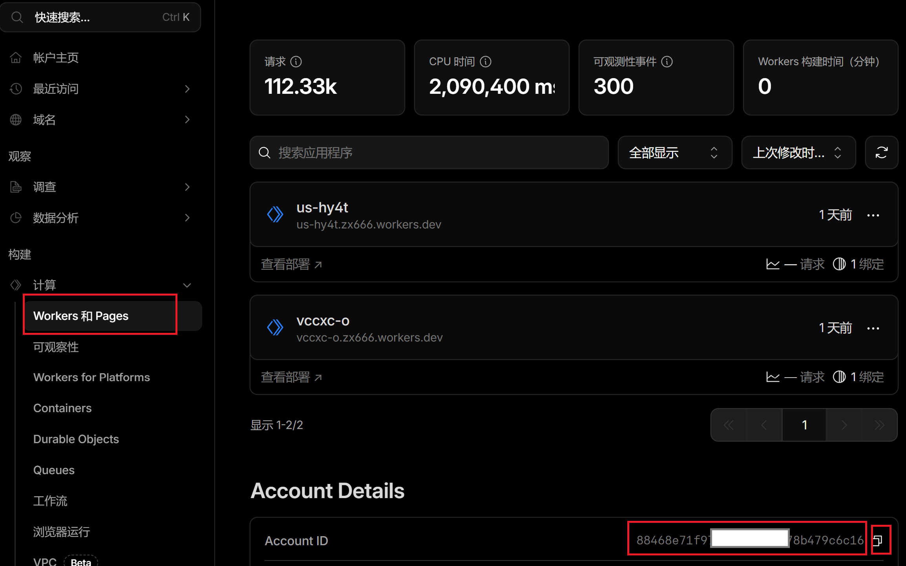Click the 显示 1-2/2 count text
Screen dimensions: 906x566
(x=277, y=425)
